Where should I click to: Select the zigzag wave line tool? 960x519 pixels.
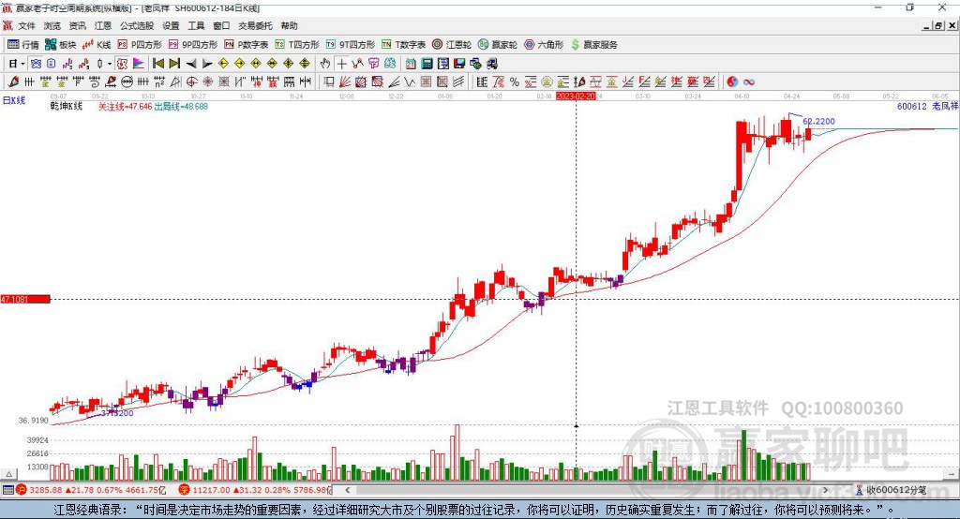(x=409, y=82)
